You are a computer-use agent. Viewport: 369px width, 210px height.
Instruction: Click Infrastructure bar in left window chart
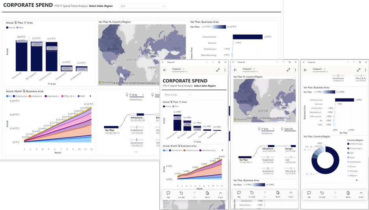(x=177, y=123)
